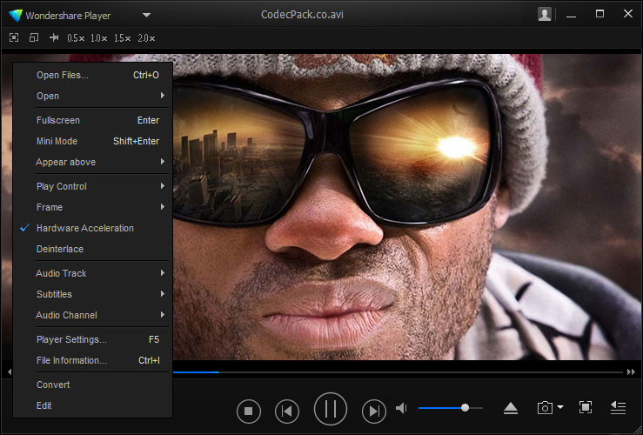643x435 pixels.
Task: Adjust the volume slider handle
Action: tap(466, 407)
